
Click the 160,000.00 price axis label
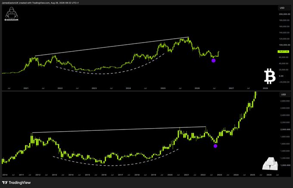284,27
